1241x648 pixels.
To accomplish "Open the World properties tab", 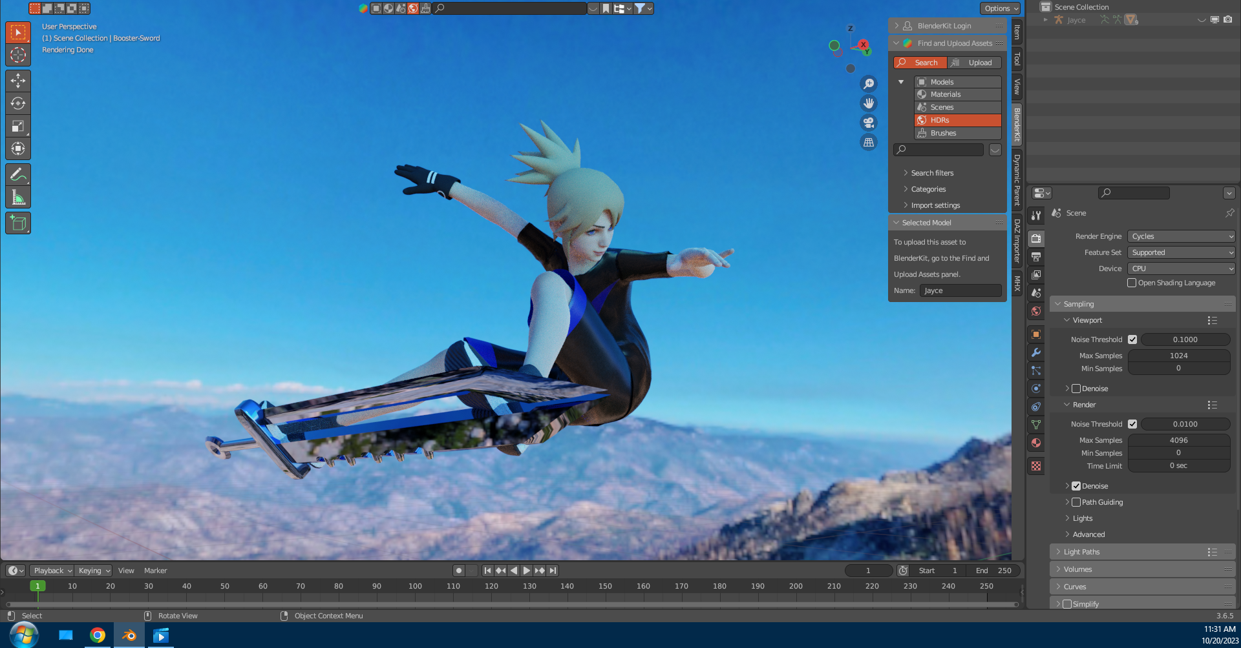I will (1036, 311).
